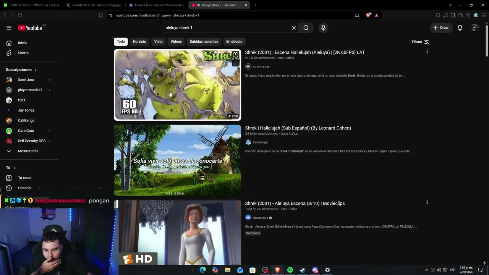Show hidden system tray icons
The image size is (489, 275).
point(427,270)
